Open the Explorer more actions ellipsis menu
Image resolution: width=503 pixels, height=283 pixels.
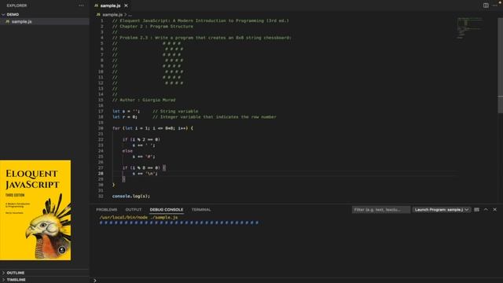tap(81, 6)
